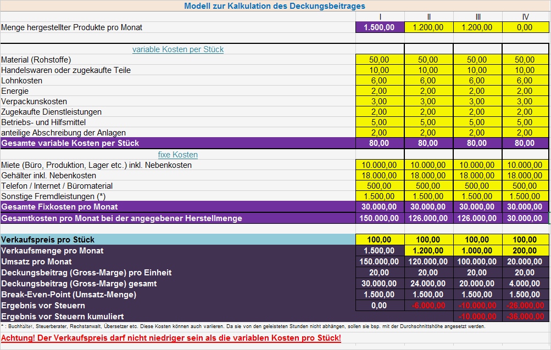551x350 pixels.
Task: Select the column header labeled IV
Action: 526,16
